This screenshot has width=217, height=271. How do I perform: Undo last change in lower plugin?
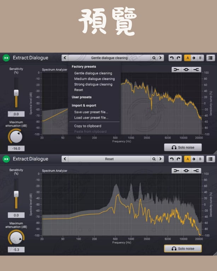coord(172,159)
